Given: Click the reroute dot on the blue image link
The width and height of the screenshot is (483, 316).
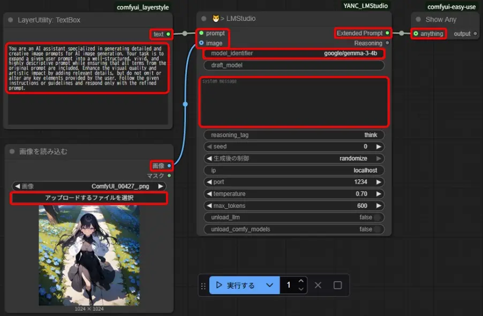Looking at the screenshot, I should [185, 104].
